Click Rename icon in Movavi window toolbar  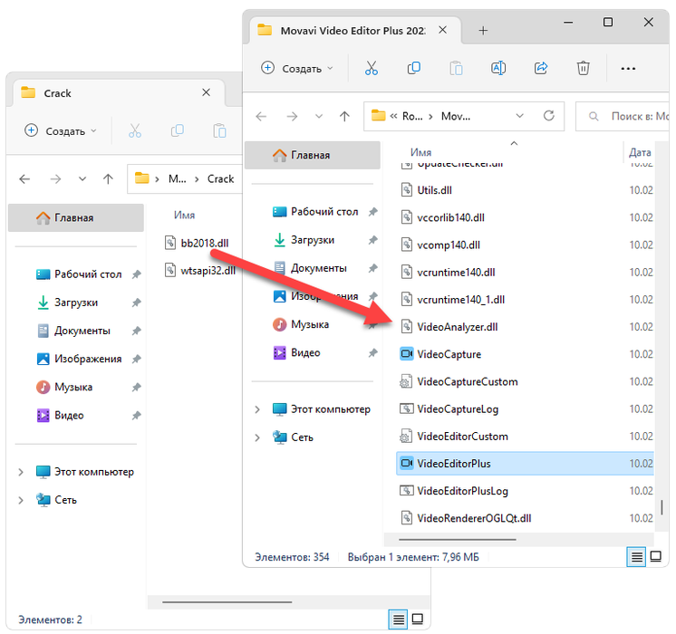point(498,68)
